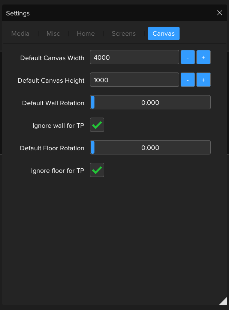Close the Settings window
Screen dimensions: 229x310
220,13
